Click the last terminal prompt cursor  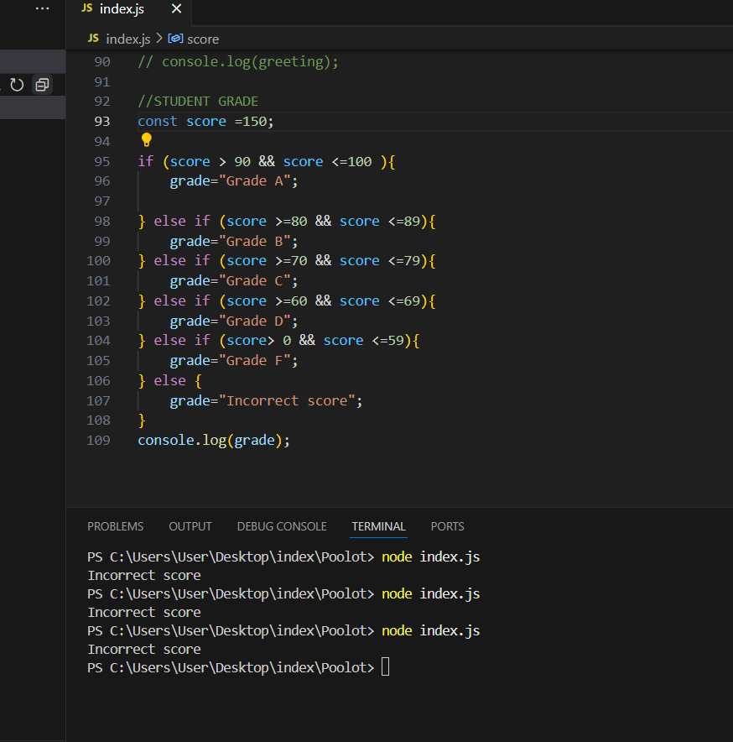(x=386, y=667)
